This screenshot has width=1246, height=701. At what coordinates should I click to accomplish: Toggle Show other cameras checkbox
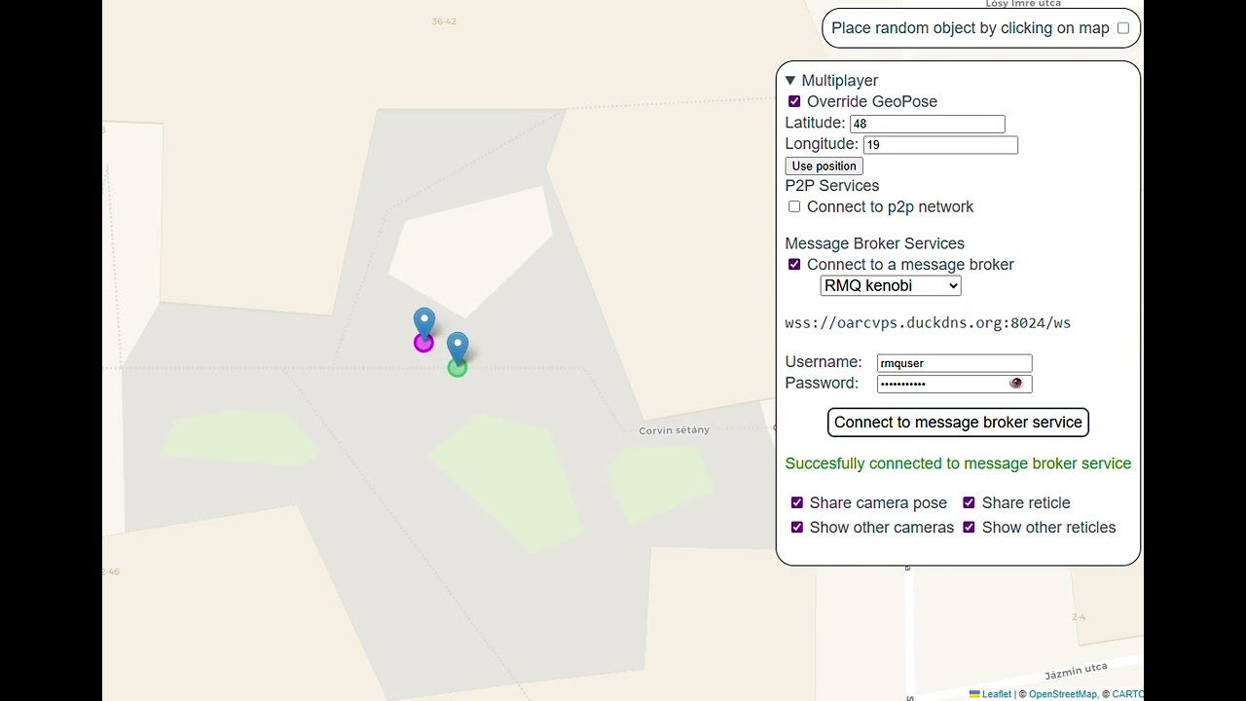[797, 527]
